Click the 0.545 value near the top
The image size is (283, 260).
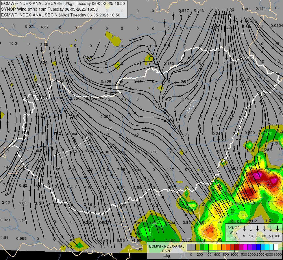pos(199,10)
